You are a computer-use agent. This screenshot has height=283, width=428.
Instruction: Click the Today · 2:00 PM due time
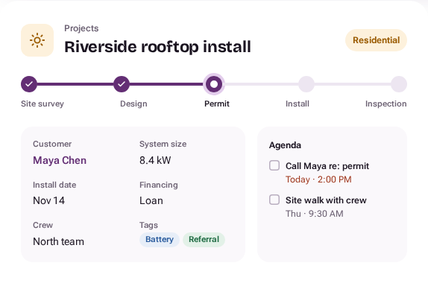[318, 179]
